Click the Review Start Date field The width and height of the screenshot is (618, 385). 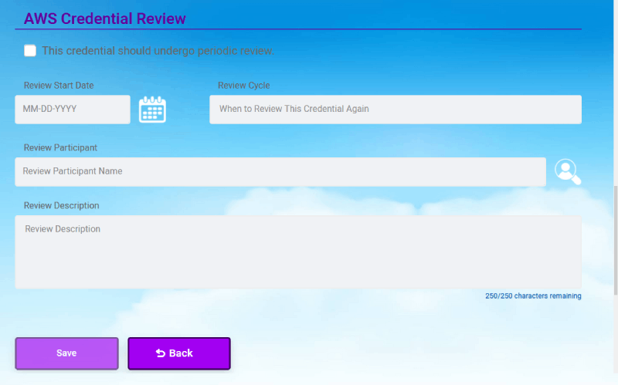pyautogui.click(x=73, y=110)
